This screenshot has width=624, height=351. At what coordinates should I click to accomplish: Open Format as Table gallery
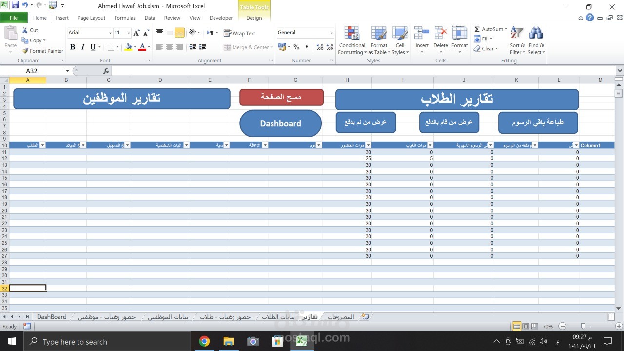coord(379,40)
